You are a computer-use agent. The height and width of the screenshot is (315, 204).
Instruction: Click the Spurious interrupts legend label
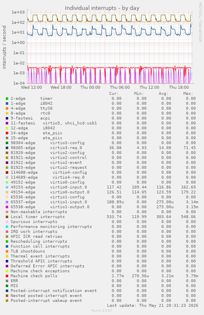click(34, 222)
